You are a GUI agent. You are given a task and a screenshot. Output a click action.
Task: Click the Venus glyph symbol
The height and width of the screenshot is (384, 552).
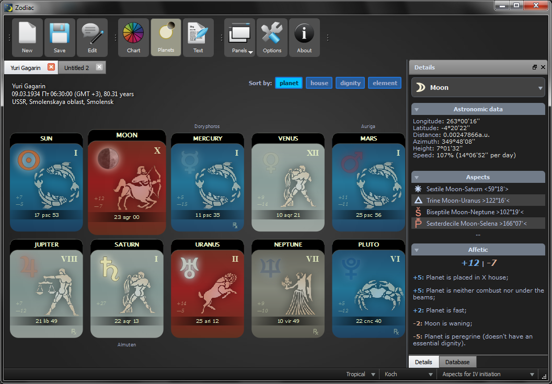(271, 162)
